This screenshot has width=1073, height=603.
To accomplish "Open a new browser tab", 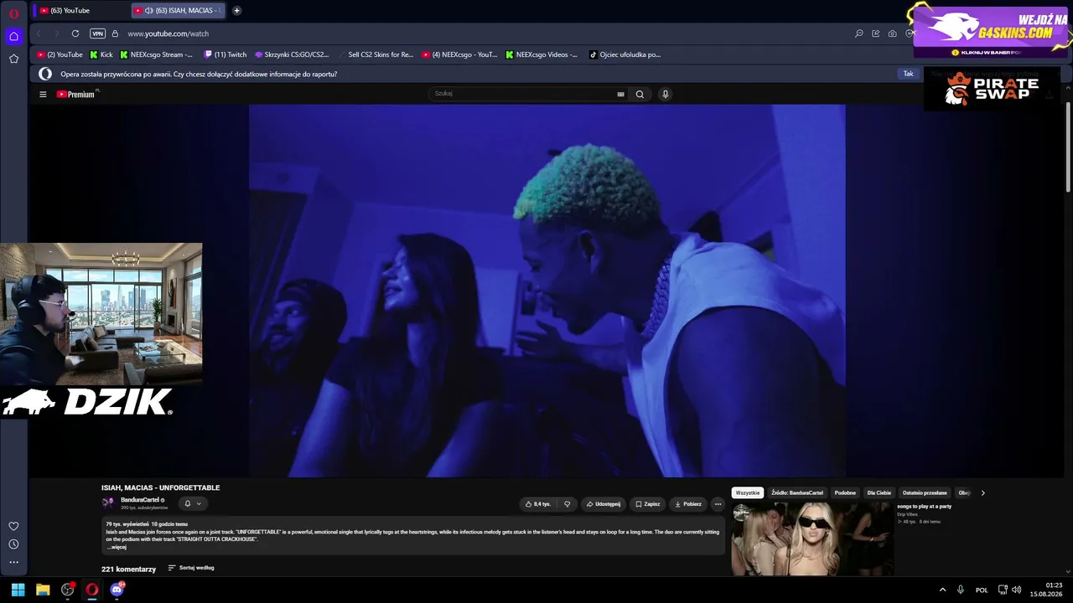I will coord(236,10).
